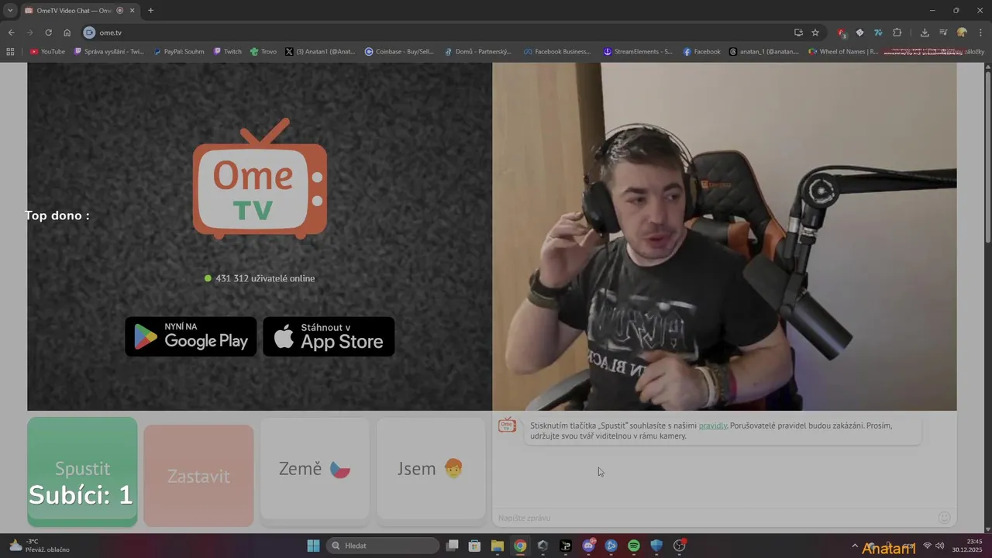
Task: Open File Explorer from the taskbar
Action: (x=498, y=546)
